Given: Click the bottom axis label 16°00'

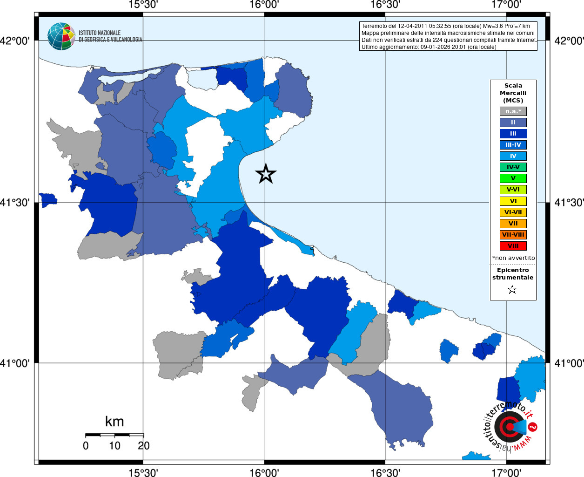Looking at the screenshot, I should (x=264, y=473).
